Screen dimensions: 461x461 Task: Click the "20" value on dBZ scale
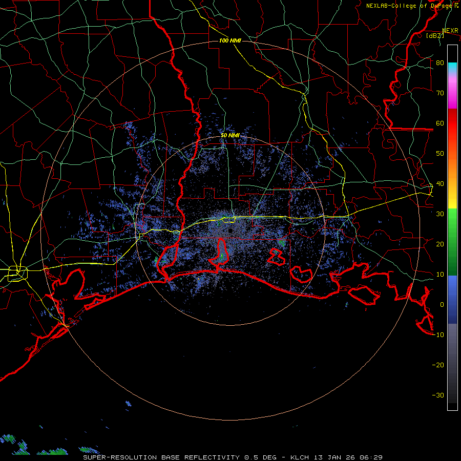click(440, 244)
